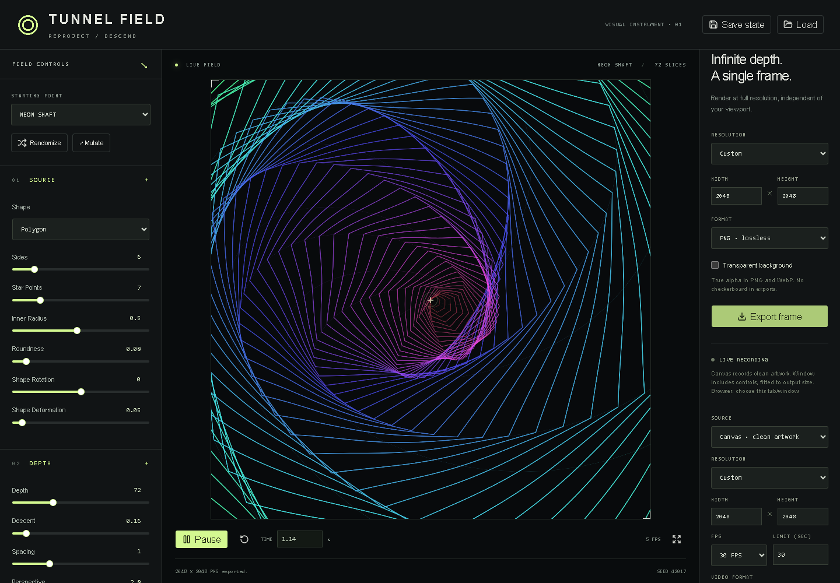Image resolution: width=840 pixels, height=583 pixels.
Task: Click the plus icon next to Source section
Action: [x=146, y=180]
